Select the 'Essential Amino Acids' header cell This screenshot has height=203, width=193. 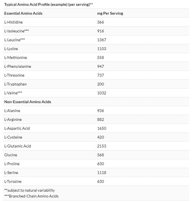(23, 13)
